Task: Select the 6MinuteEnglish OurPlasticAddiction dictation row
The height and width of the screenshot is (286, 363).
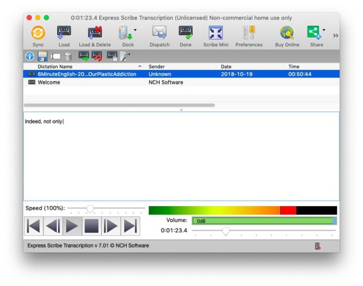Action: tap(181, 74)
